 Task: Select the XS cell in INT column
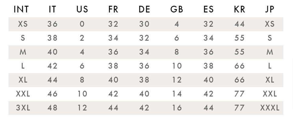[x=23, y=24]
